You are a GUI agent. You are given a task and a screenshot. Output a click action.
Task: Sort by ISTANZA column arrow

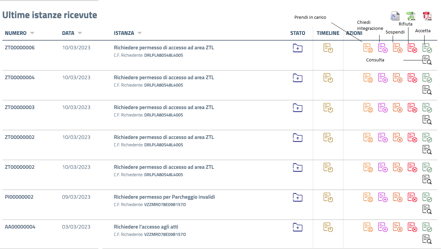tap(140, 33)
